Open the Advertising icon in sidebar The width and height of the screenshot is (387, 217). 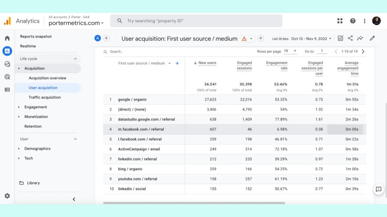[7, 77]
